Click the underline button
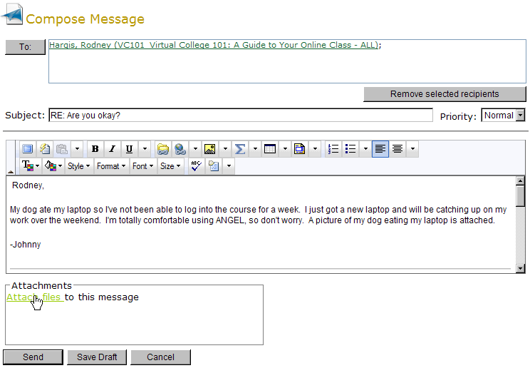The width and height of the screenshot is (530, 368). click(x=129, y=149)
